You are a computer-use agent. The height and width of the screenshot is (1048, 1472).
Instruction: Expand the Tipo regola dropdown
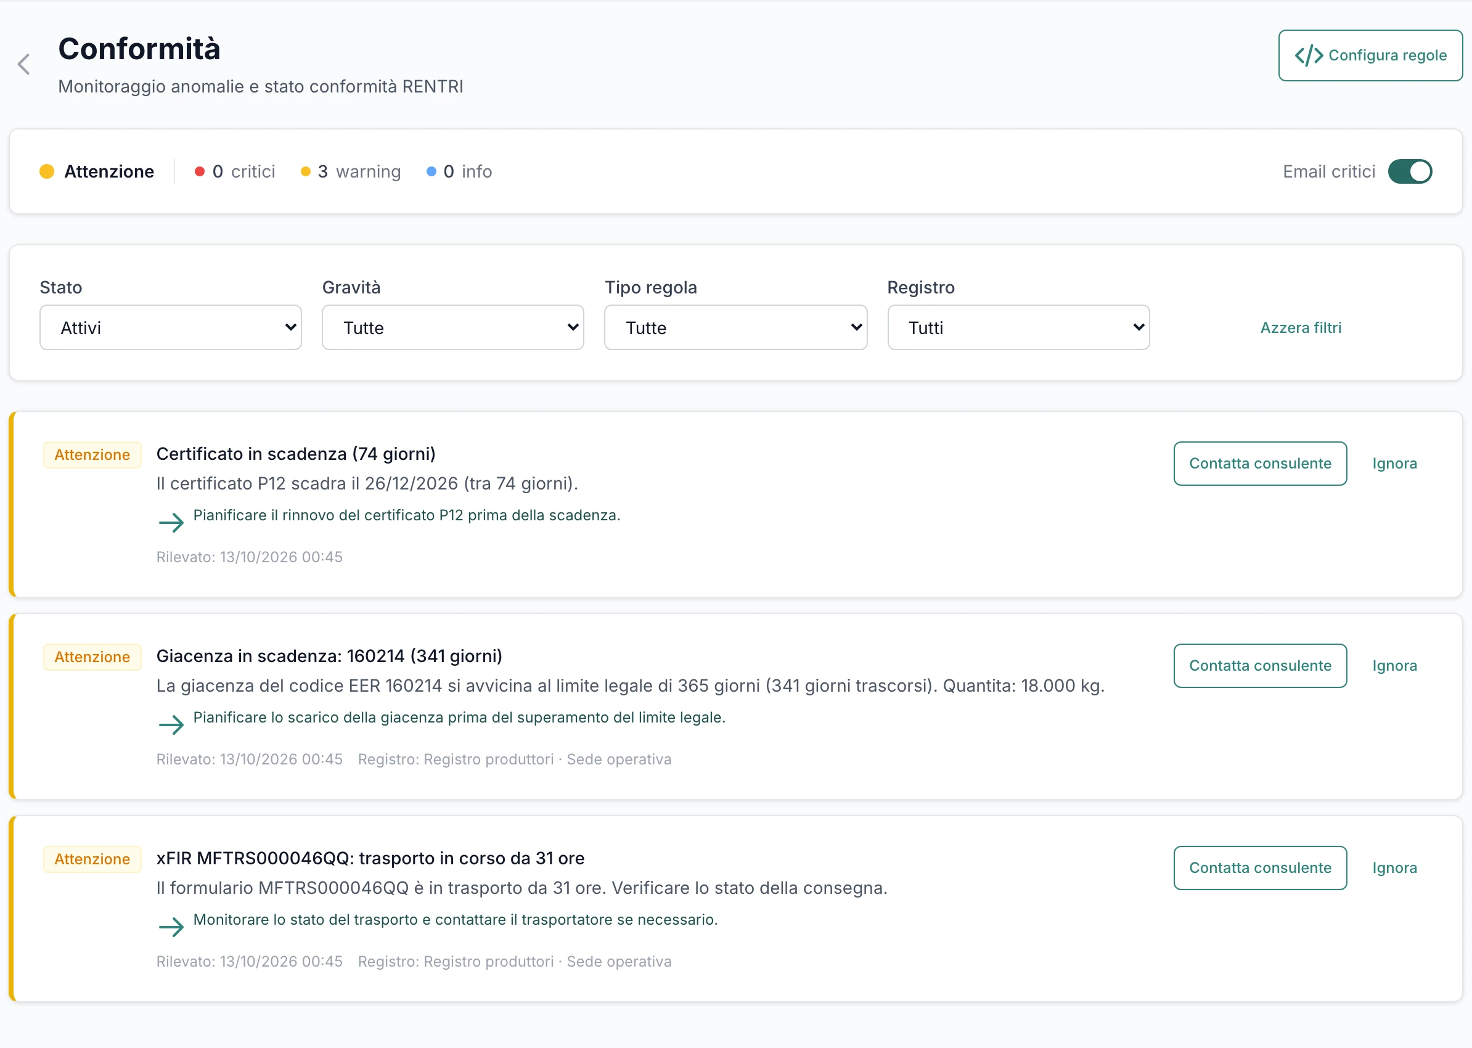[735, 328]
